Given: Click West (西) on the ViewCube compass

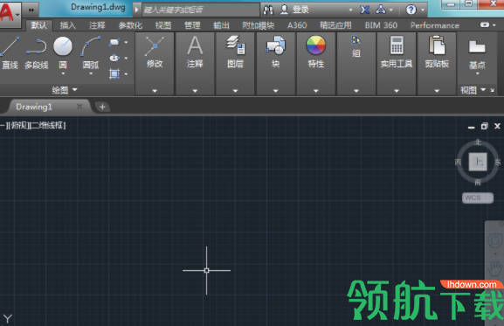Looking at the screenshot, I should pyautogui.click(x=458, y=162).
